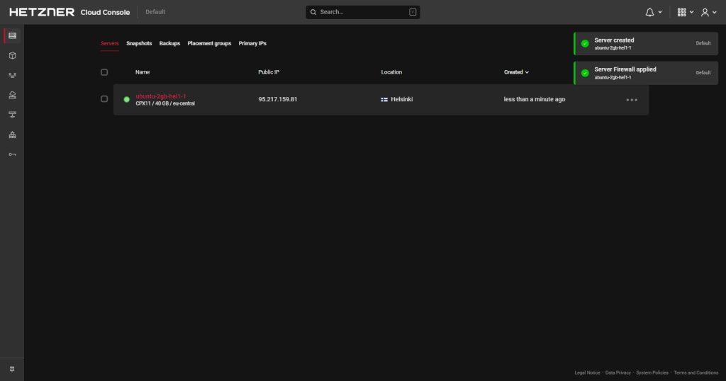The image size is (726, 381).
Task: Open the ubuntu-2gb-hel1-1 server link
Action: click(x=161, y=96)
